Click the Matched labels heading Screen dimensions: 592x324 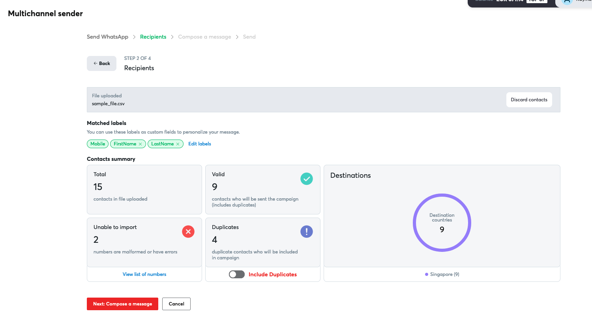[x=107, y=123]
